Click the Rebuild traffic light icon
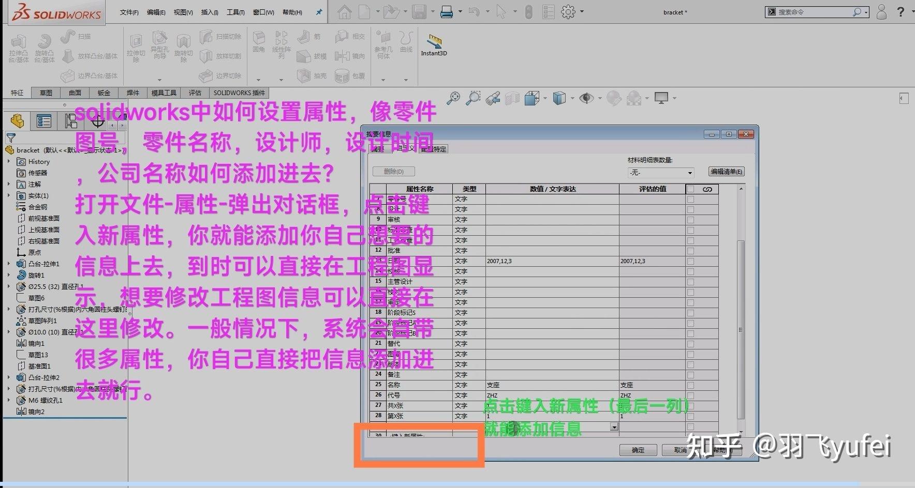 [528, 12]
